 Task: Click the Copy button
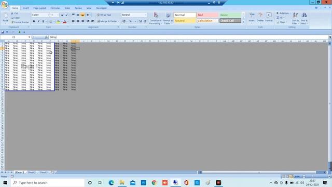point(15,18)
